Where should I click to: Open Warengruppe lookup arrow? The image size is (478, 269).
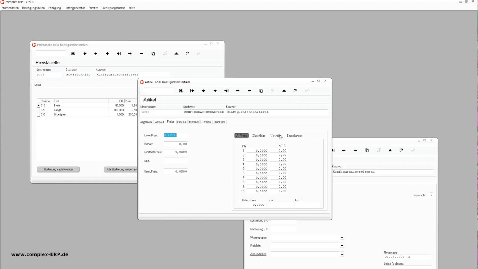tap(342, 238)
